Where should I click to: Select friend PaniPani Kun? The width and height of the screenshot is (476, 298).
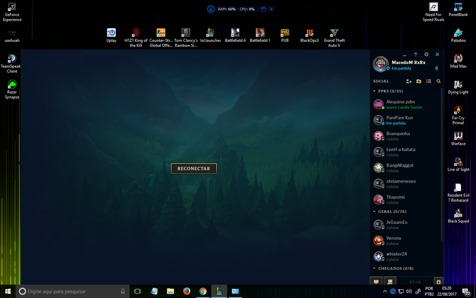click(x=406, y=120)
